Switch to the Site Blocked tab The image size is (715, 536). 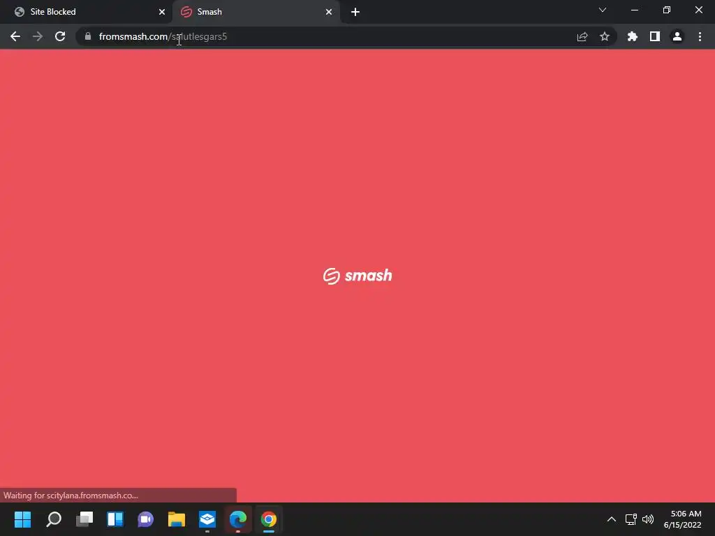click(87, 12)
